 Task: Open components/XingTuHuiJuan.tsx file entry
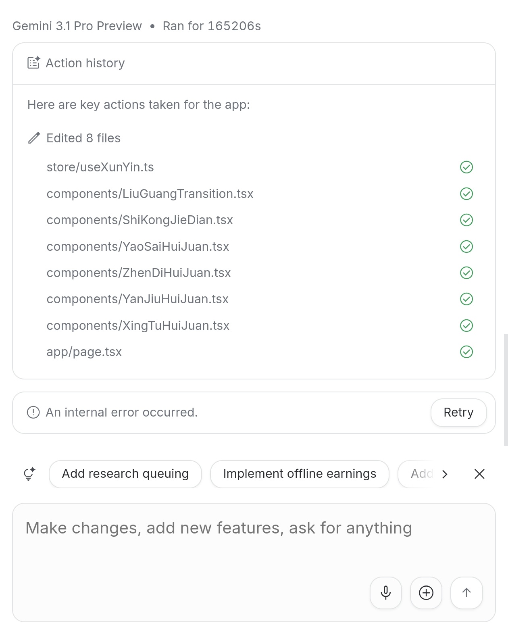138,325
